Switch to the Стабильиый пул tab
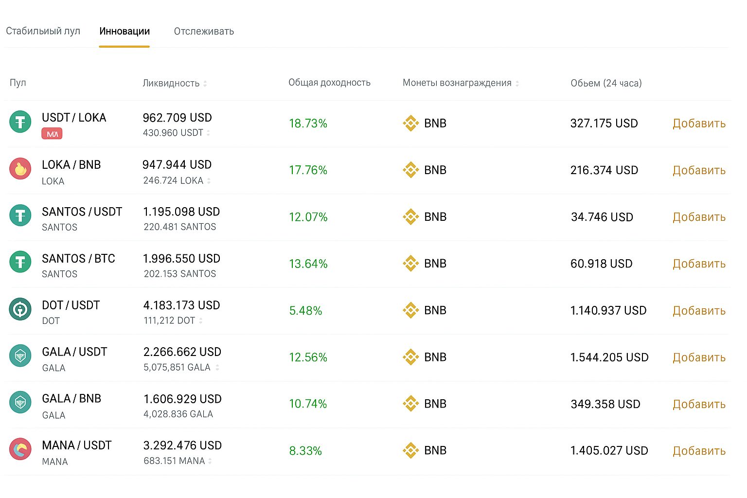This screenshot has height=498, width=747. 43,31
